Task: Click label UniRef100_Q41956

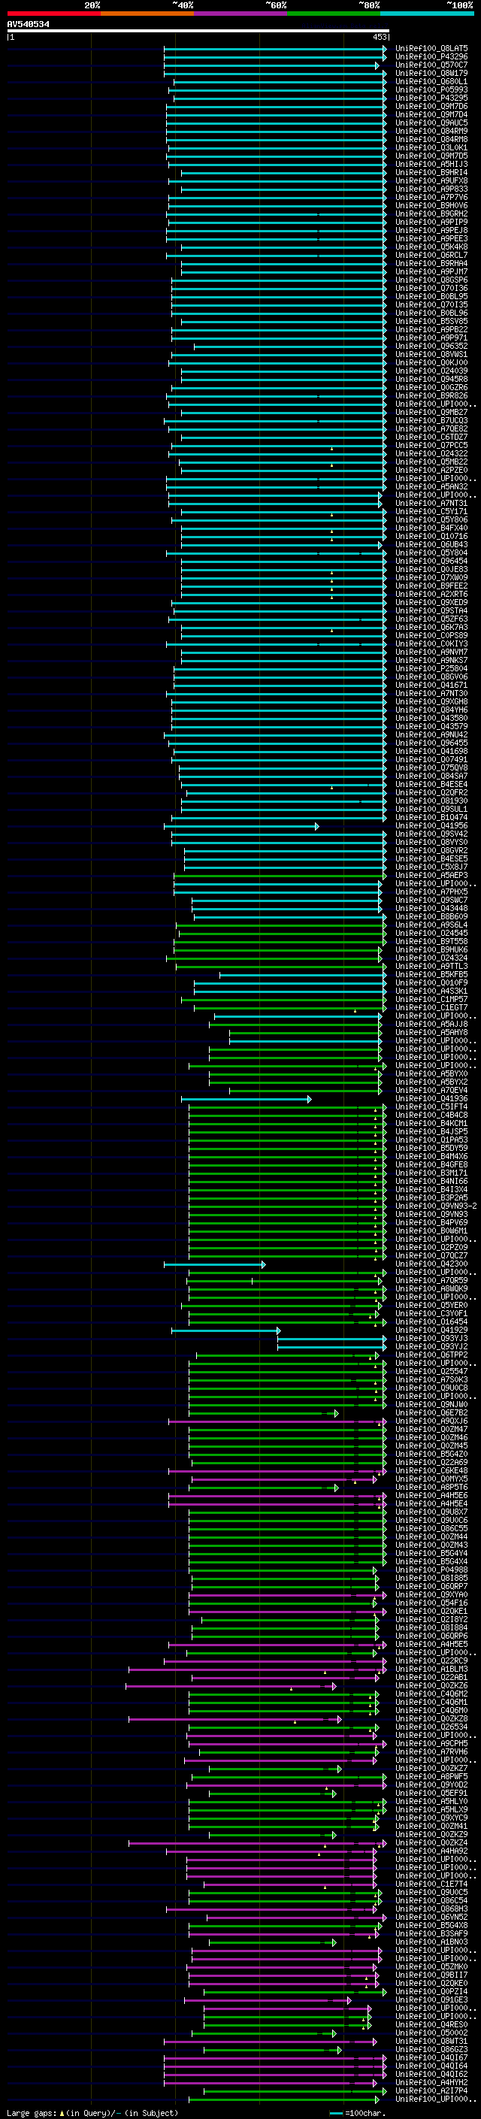Action: pyautogui.click(x=431, y=825)
